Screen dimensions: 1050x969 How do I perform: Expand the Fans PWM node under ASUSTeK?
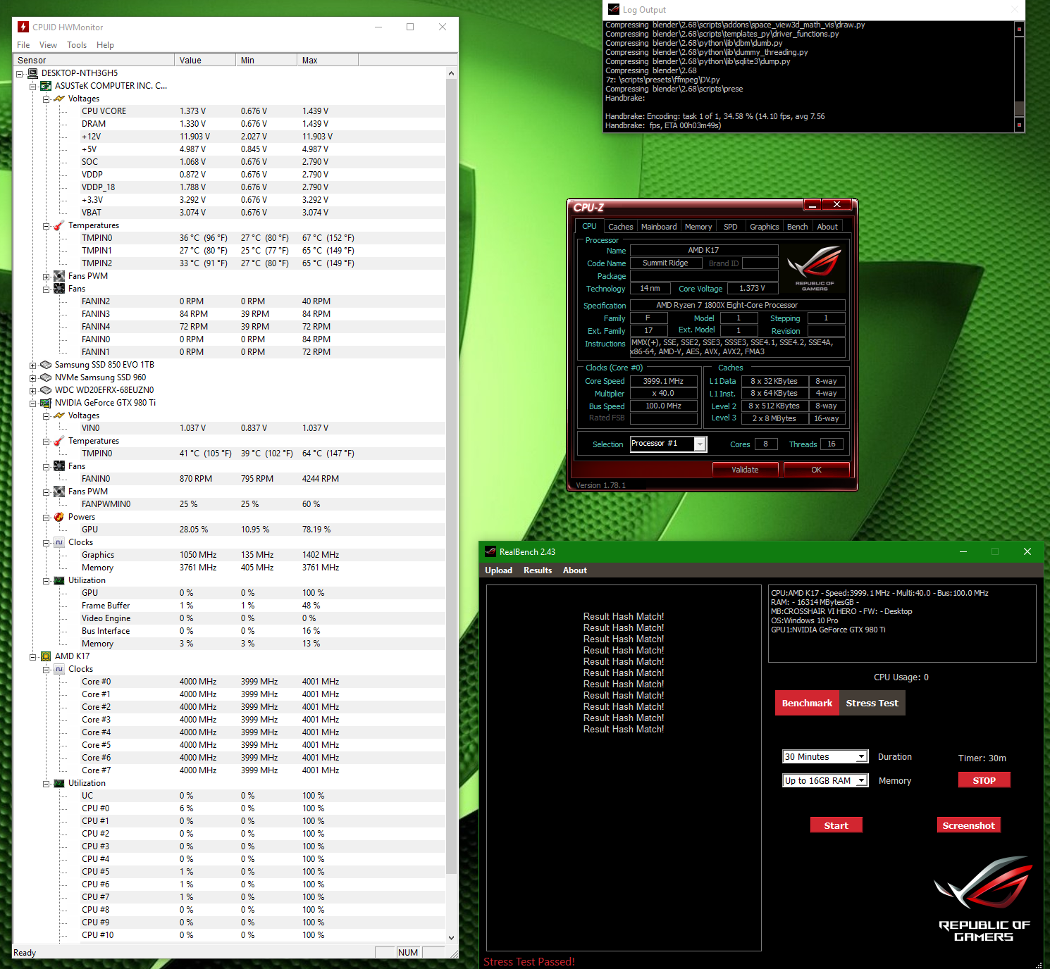[x=46, y=277]
